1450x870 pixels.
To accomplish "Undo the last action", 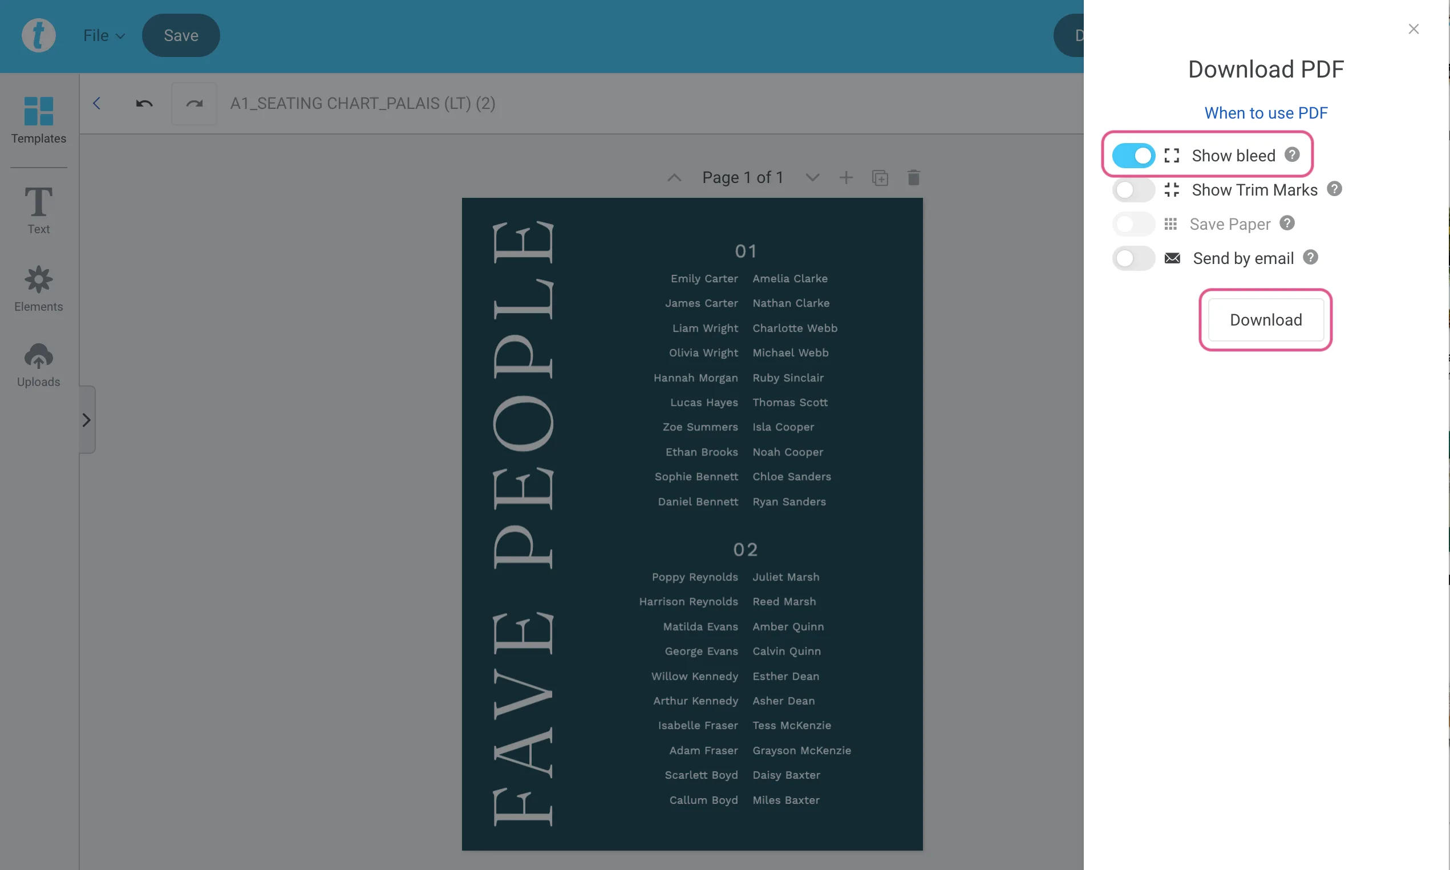I will tap(144, 103).
